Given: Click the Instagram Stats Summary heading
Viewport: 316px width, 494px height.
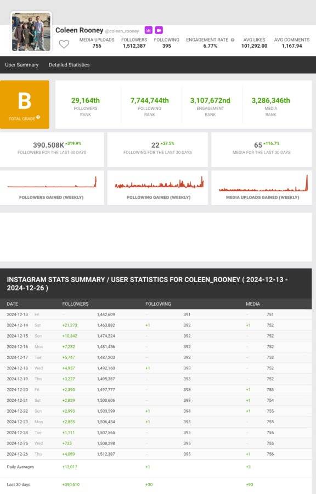Looking at the screenshot, I should click(x=147, y=284).
